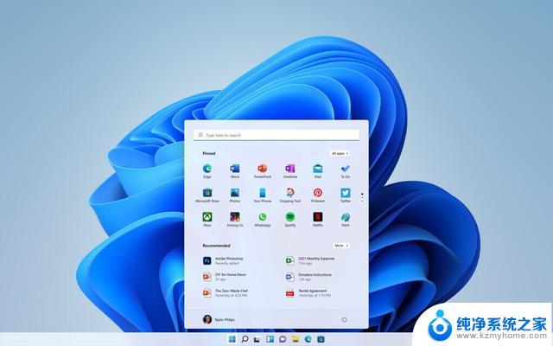Screen dimensions: 553x346
Task: Click the Type here to search box
Action: pyautogui.click(x=276, y=135)
